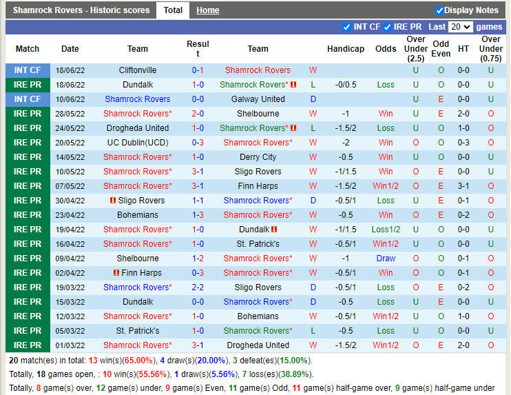Click date 01/03/22 in last row
Screen dimensions: 511x395
point(70,345)
